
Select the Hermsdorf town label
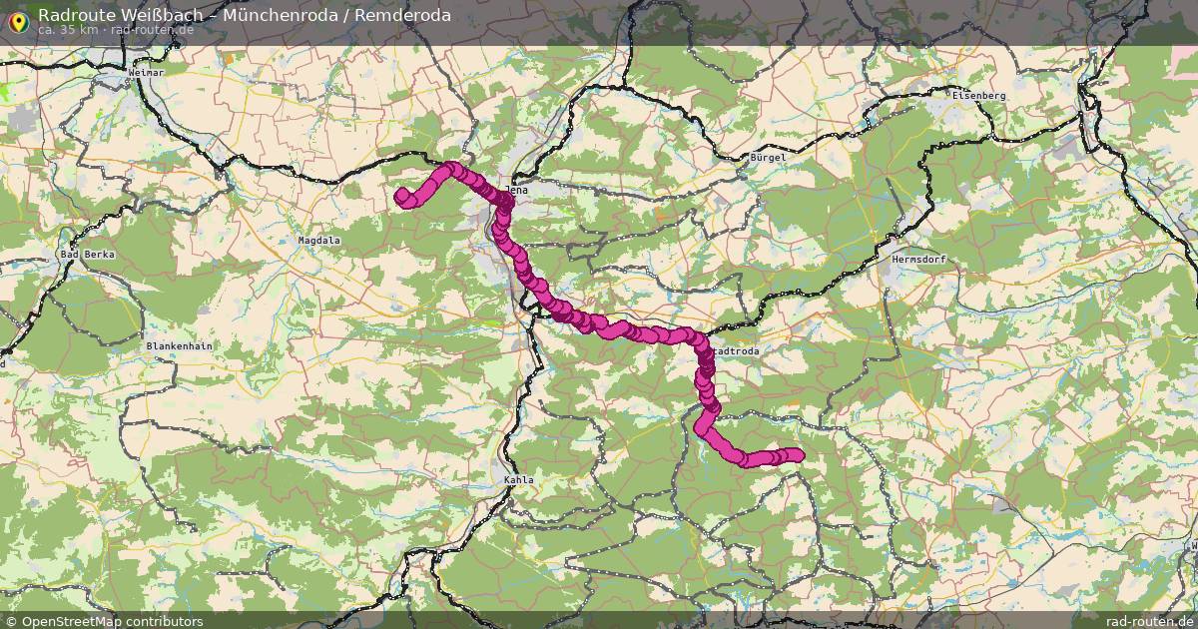click(x=918, y=259)
